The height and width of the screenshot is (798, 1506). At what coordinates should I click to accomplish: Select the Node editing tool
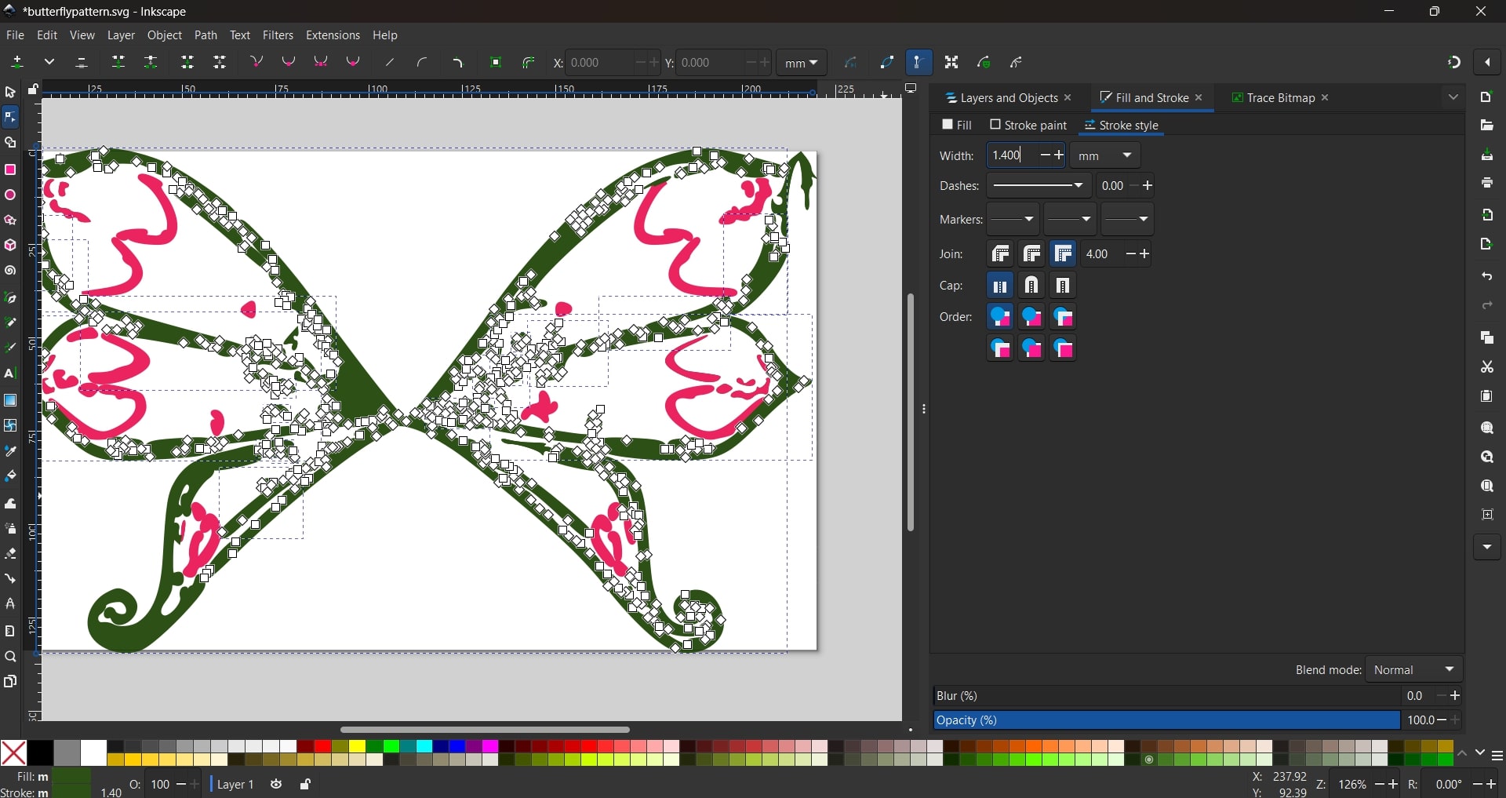[10, 118]
